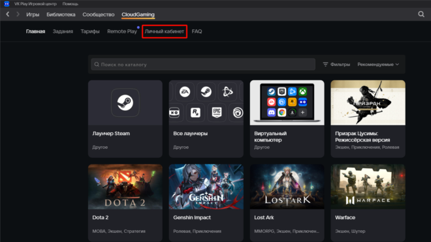Open the Сообщество section
Screen dimensions: 431x242
coord(99,14)
